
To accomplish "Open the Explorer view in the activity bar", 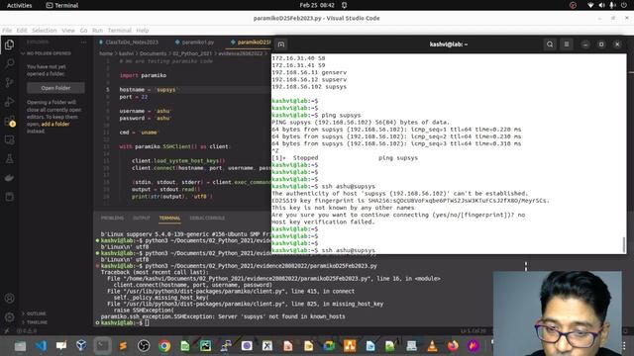I will pos(9,44).
